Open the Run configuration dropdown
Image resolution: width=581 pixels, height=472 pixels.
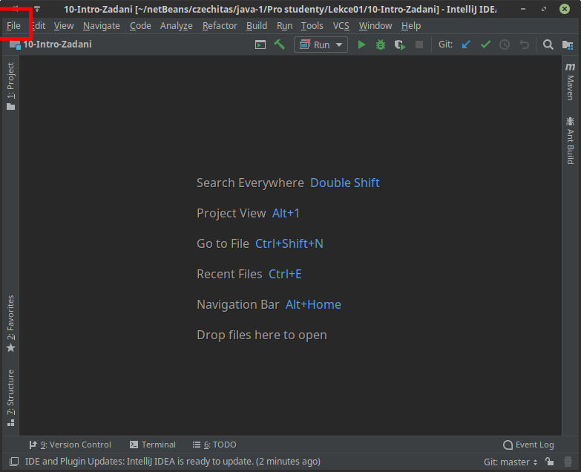tap(321, 45)
